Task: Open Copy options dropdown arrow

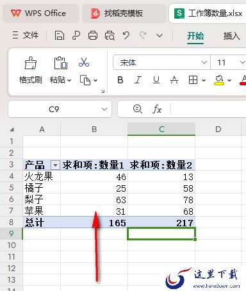Action: tap(95, 81)
